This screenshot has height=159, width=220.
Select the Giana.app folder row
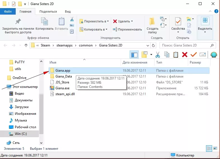[x=129, y=71]
